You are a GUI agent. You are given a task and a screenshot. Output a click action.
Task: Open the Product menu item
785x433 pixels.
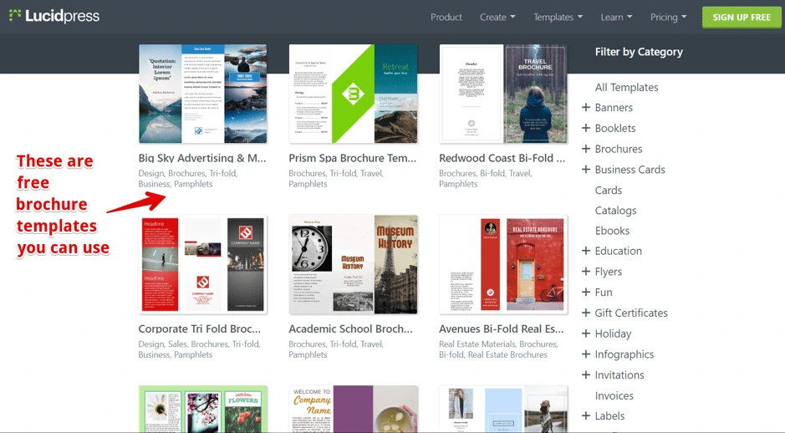tap(446, 17)
